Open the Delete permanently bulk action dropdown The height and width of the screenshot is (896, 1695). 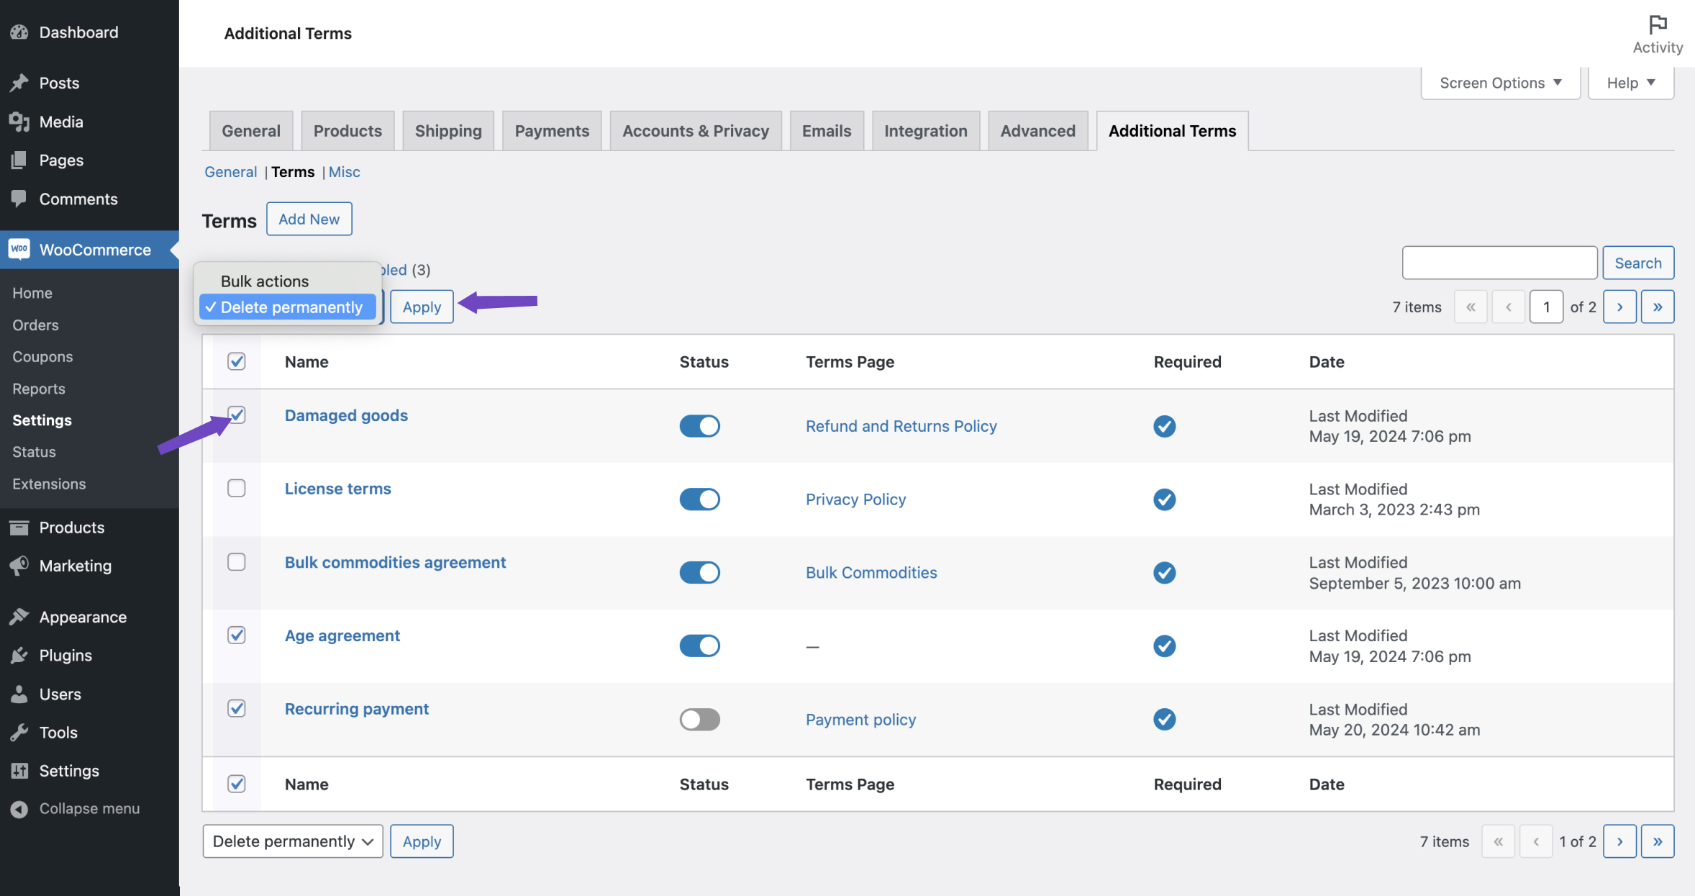pyautogui.click(x=291, y=841)
